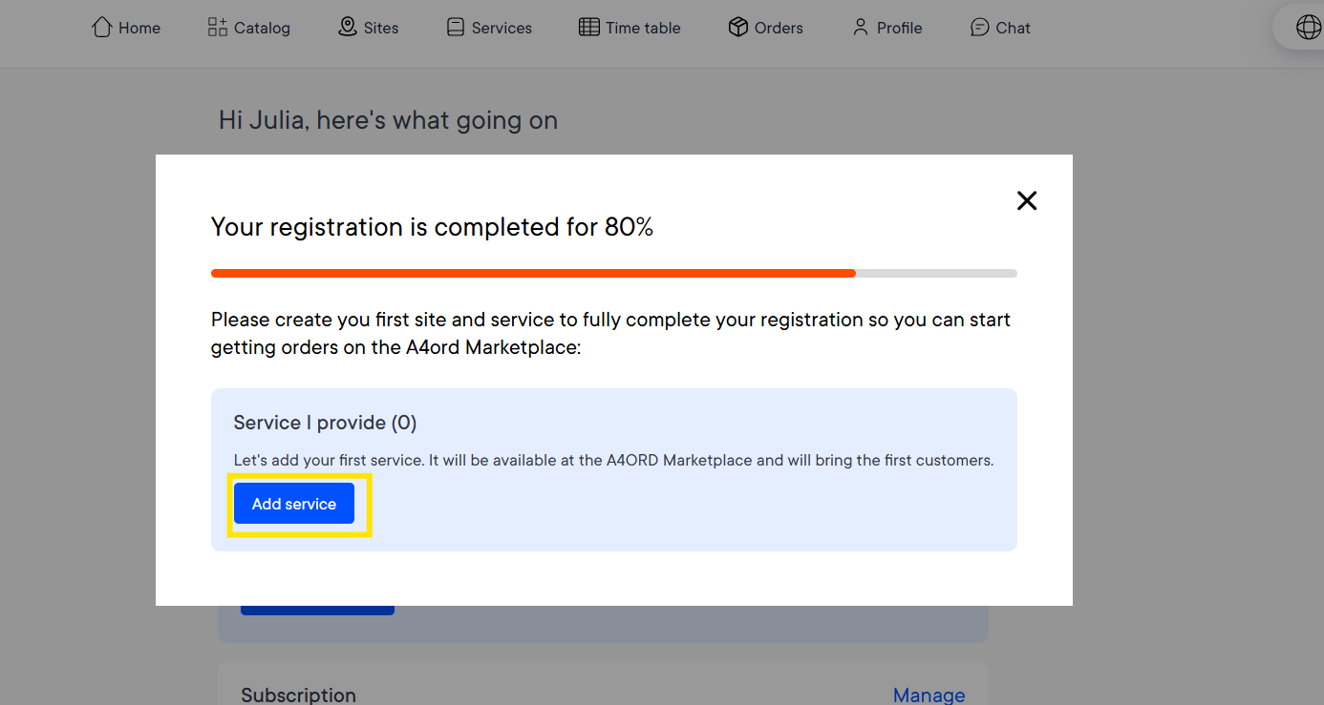Click the Chat bubble icon

point(979,28)
